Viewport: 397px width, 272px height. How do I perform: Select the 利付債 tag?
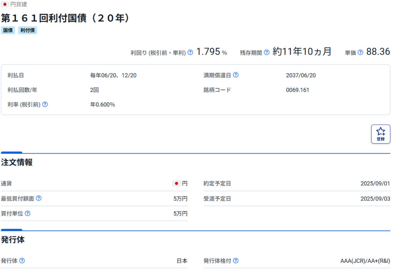[28, 30]
